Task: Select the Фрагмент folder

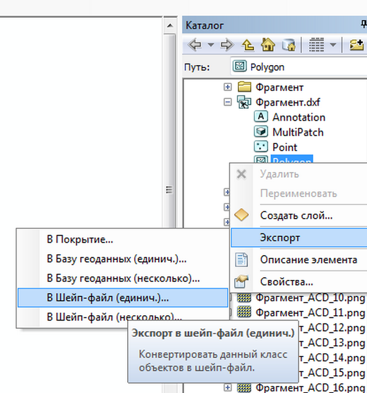Action: coord(279,87)
